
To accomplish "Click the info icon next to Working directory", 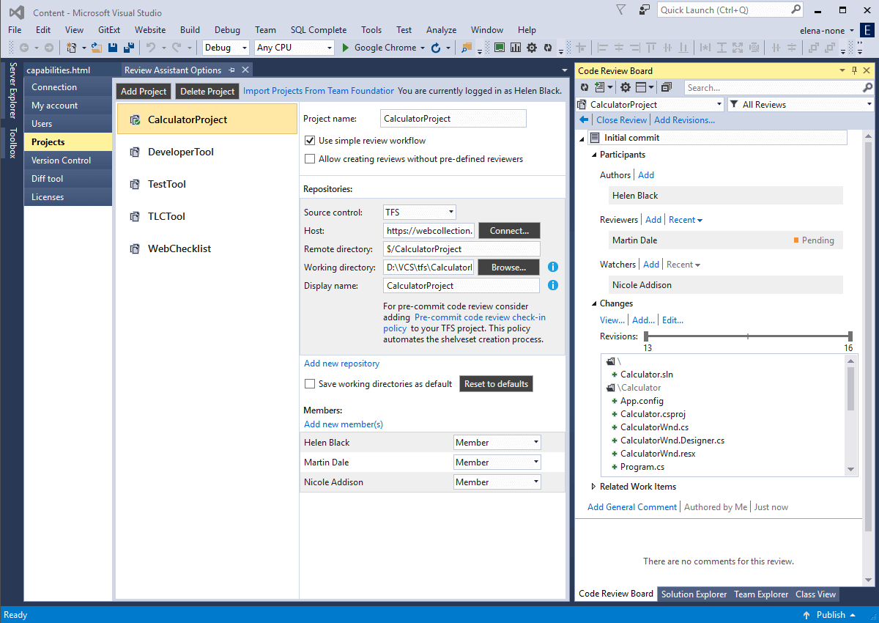I will 553,267.
